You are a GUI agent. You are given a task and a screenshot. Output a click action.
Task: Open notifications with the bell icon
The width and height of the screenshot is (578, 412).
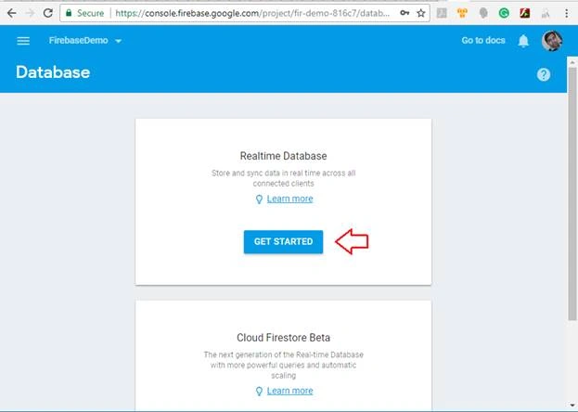tap(523, 41)
